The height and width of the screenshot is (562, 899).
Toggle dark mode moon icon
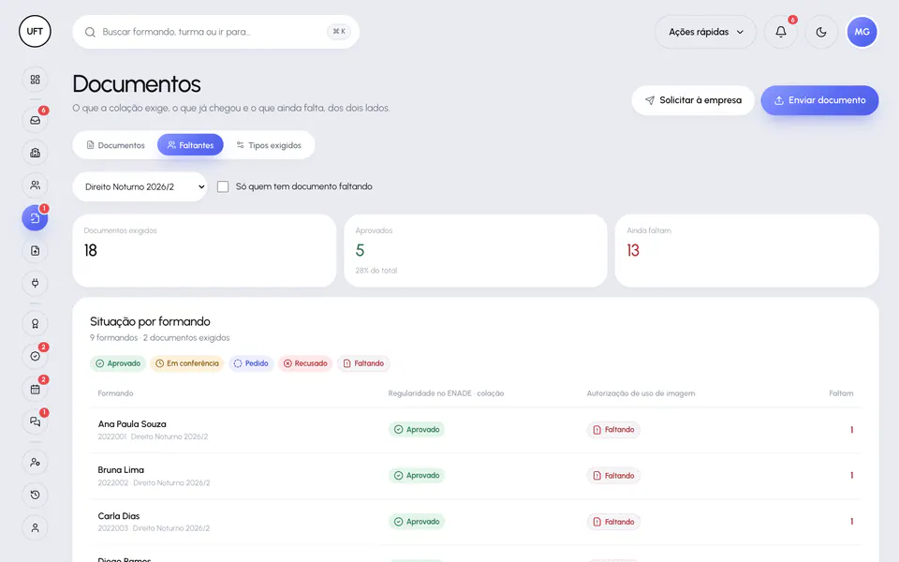point(821,32)
